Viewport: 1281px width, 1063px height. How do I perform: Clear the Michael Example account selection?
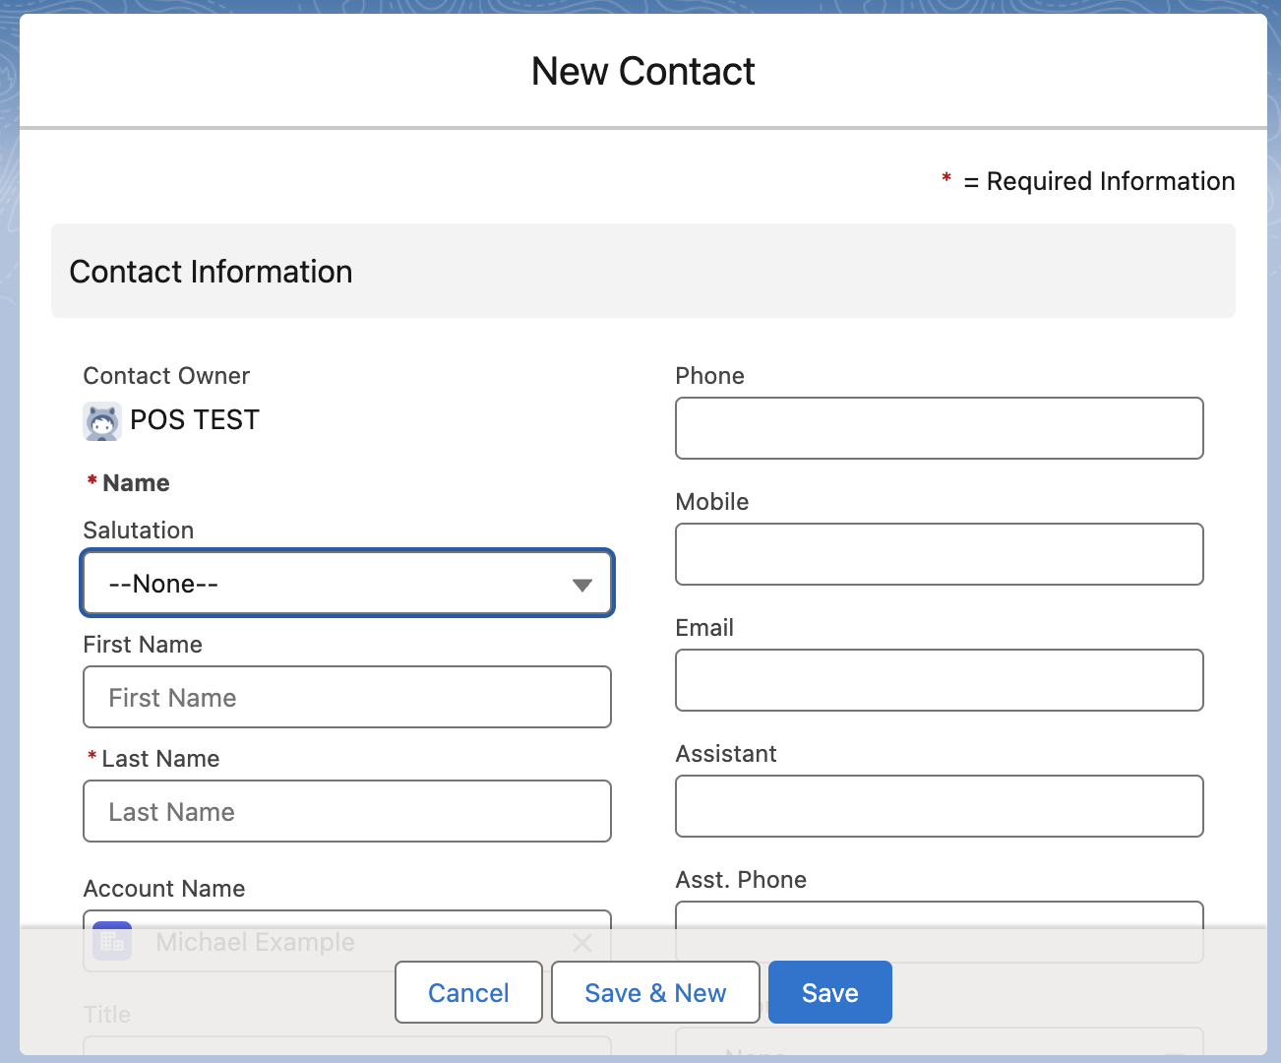coord(581,943)
